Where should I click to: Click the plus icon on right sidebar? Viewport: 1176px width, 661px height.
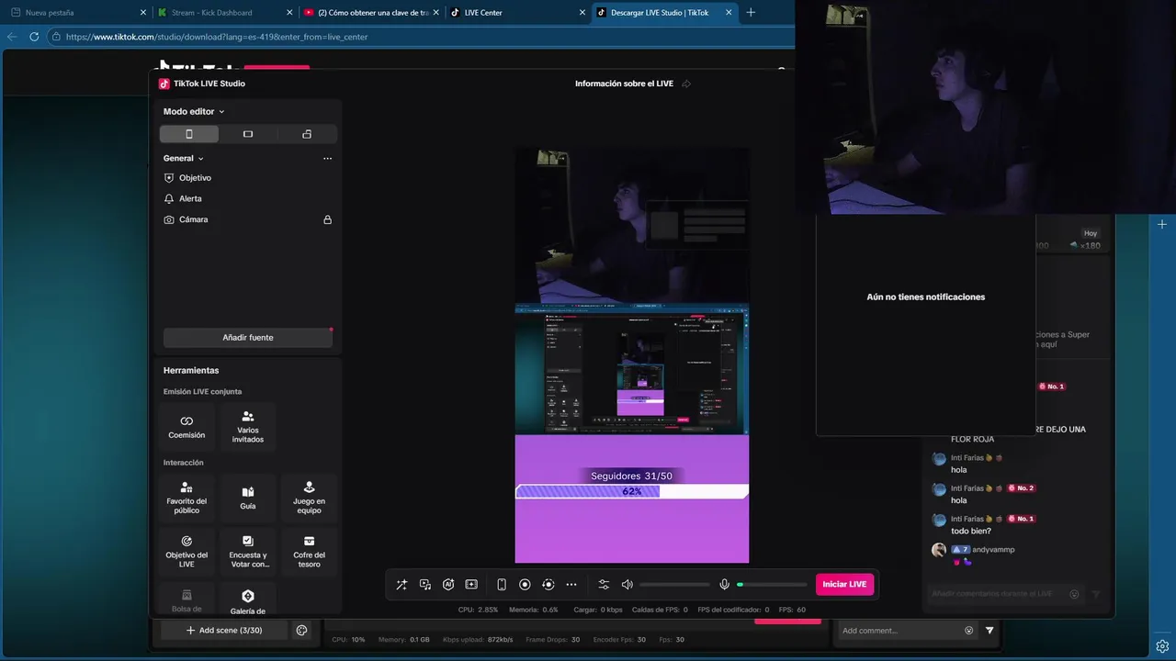tap(1162, 224)
